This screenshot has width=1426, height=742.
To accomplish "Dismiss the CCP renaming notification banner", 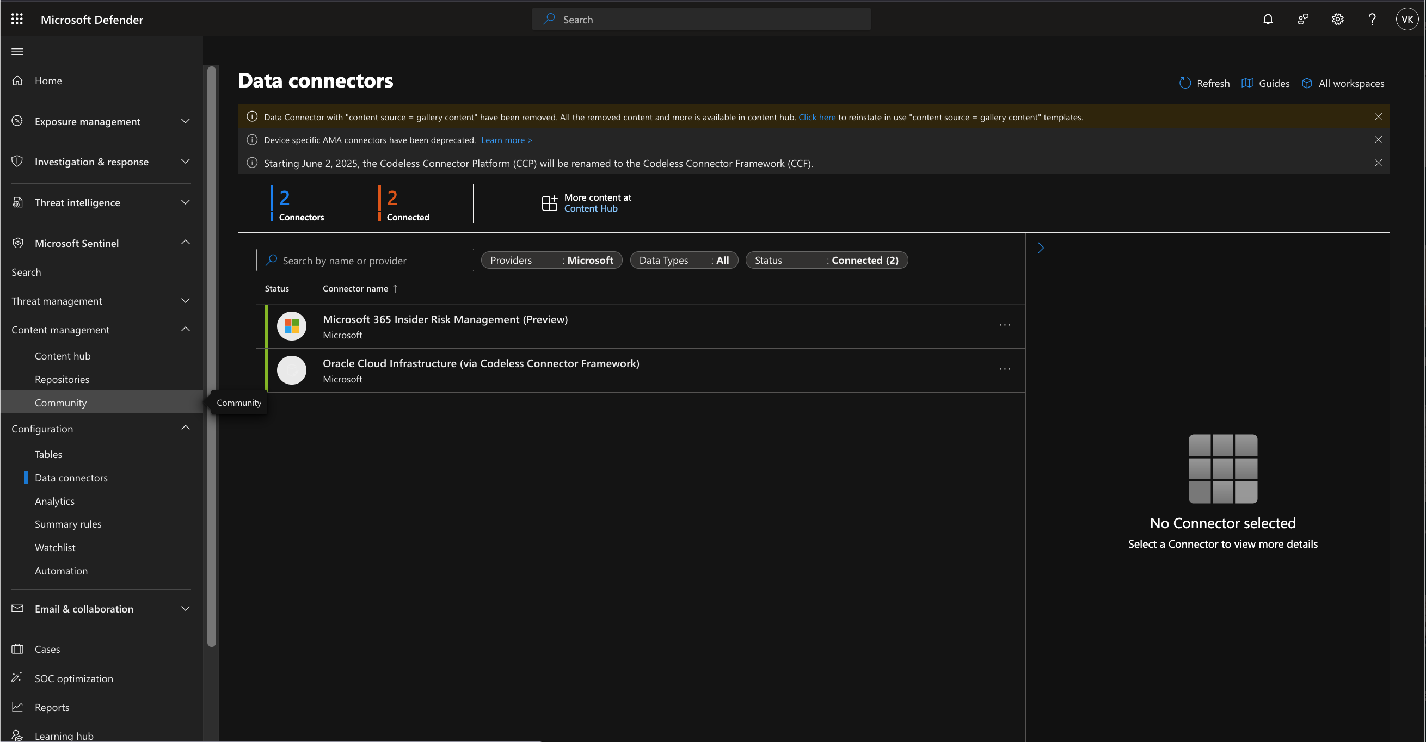I will tap(1378, 163).
